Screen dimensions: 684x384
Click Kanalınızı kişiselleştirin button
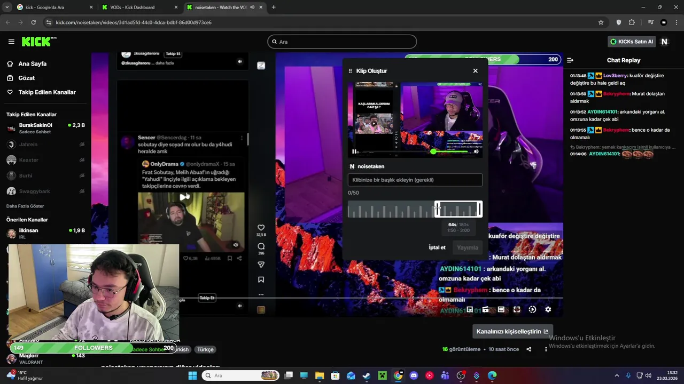[512, 331]
